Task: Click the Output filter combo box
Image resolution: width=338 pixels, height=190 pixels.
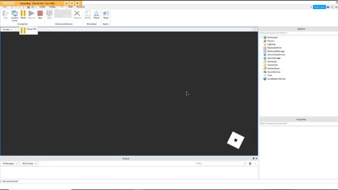Action: click(221, 164)
